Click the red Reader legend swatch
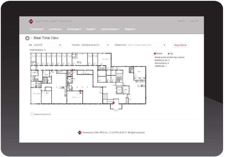 (155, 53)
